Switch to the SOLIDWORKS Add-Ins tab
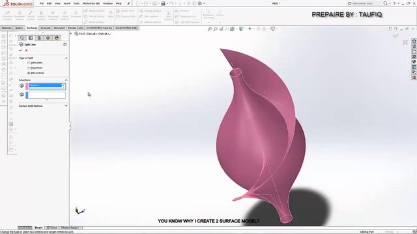Image resolution: width=417 pixels, height=234 pixels. [99, 28]
